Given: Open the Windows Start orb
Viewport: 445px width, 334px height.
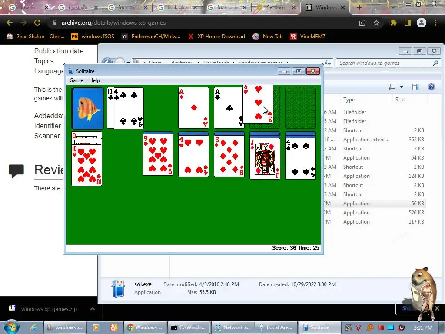Looking at the screenshot, I should tap(11, 327).
